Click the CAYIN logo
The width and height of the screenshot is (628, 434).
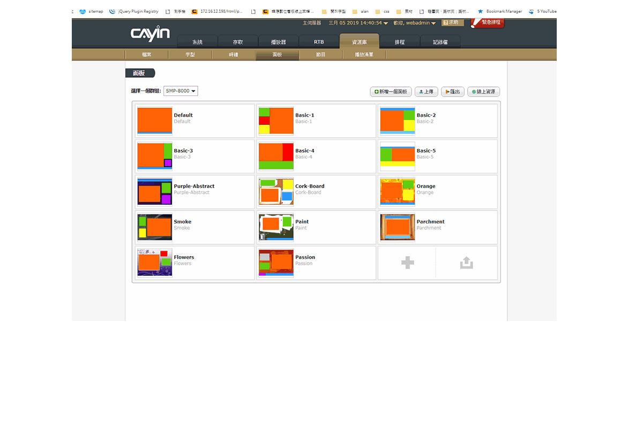pos(150,34)
